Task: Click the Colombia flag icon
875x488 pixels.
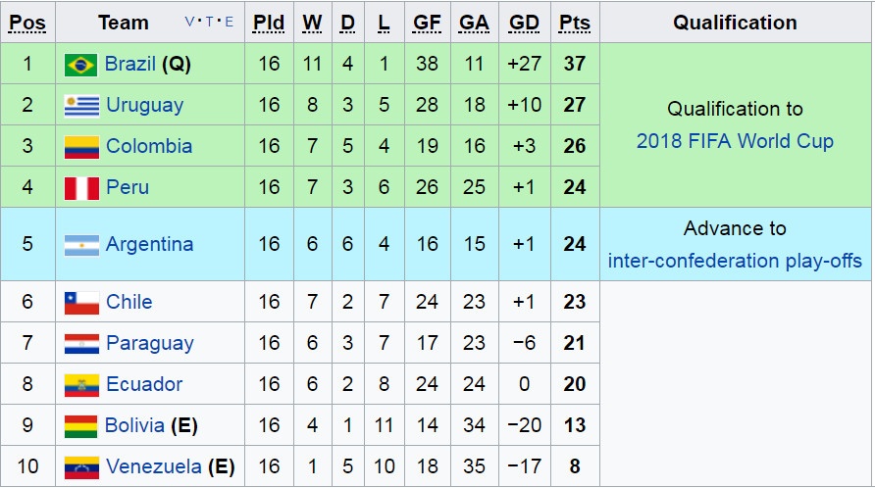Action: tap(81, 147)
